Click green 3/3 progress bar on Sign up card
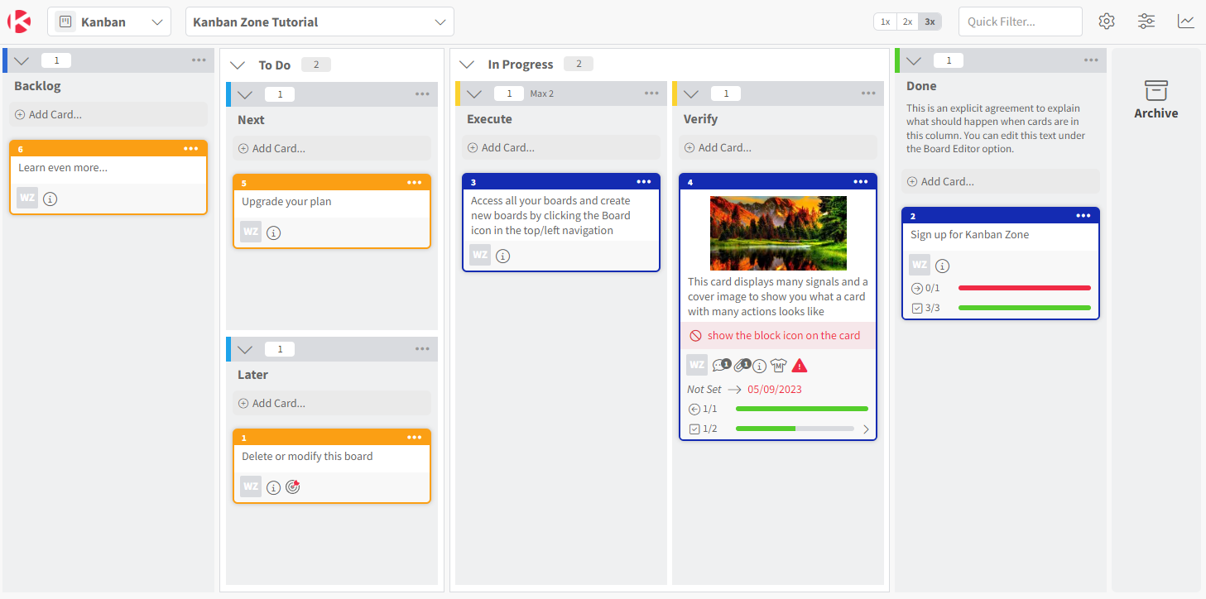Image resolution: width=1206 pixels, height=599 pixels. [x=1025, y=308]
